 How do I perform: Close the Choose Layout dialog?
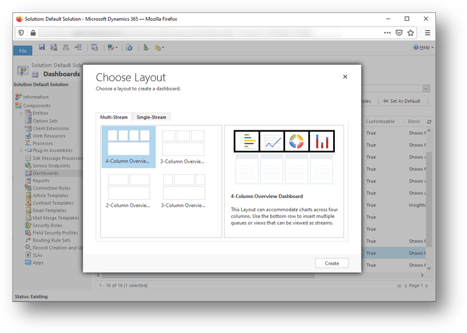(345, 76)
